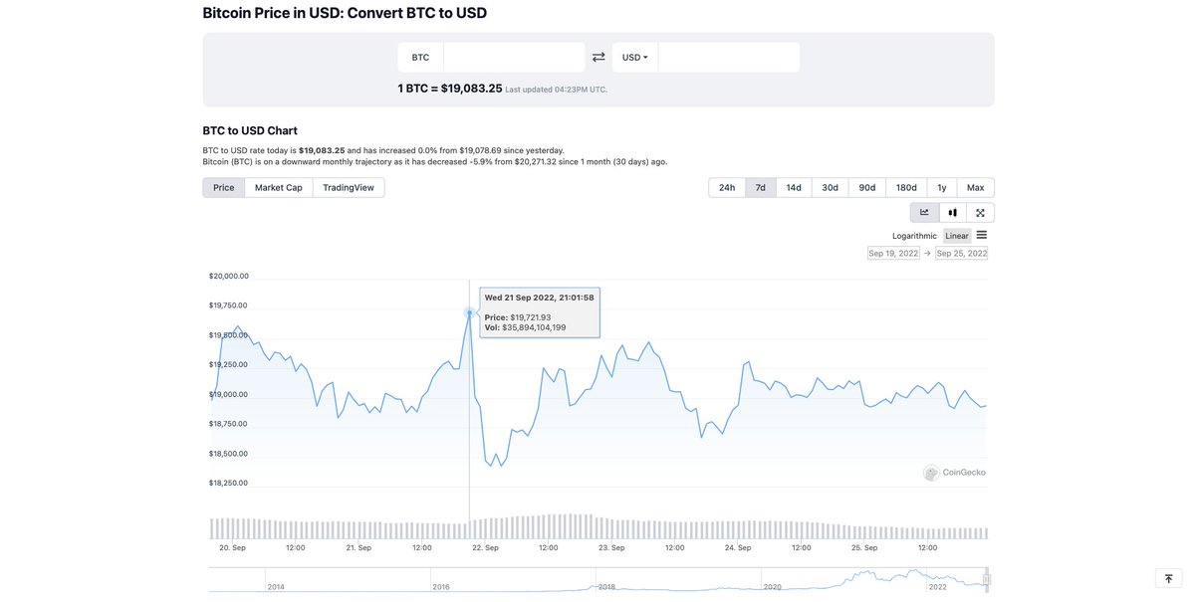Viewport: 1195px width, 602px height.
Task: Choose the 7d time range
Action: tap(761, 187)
